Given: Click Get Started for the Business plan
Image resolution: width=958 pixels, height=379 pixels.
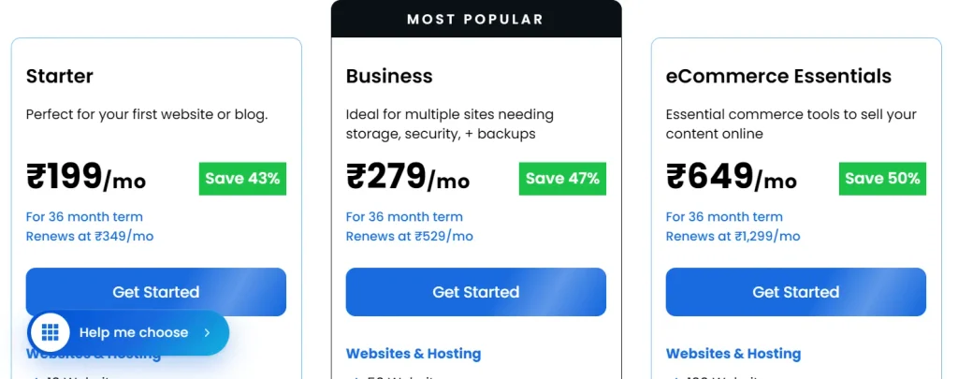Looking at the screenshot, I should click(476, 292).
